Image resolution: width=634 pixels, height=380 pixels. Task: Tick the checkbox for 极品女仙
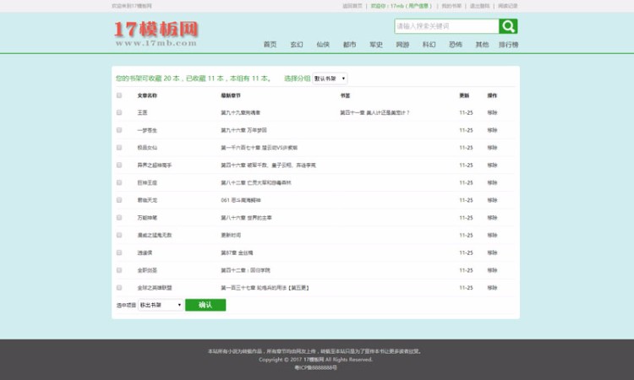[119, 148]
